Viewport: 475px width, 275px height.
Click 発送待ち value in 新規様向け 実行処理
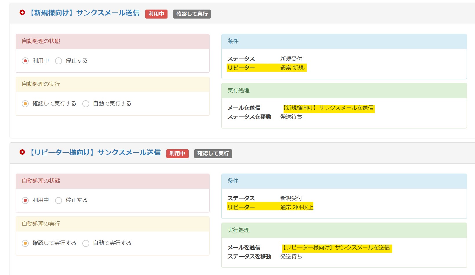click(x=291, y=117)
